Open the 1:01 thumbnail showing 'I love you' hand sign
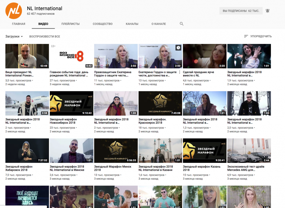Viewport: 285px width, 208px height. (x=249, y=56)
